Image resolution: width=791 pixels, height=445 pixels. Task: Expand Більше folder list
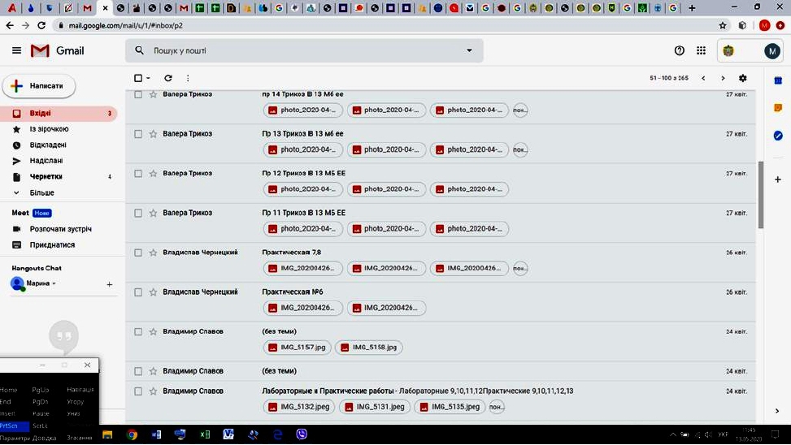click(x=41, y=192)
